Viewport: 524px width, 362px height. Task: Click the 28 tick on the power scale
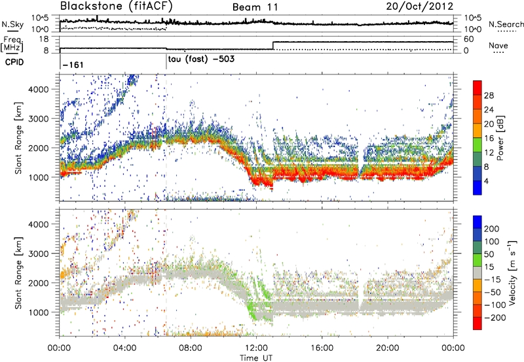(x=489, y=95)
